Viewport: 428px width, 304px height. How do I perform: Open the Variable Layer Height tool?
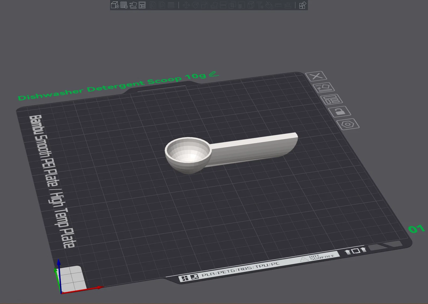(171, 5)
